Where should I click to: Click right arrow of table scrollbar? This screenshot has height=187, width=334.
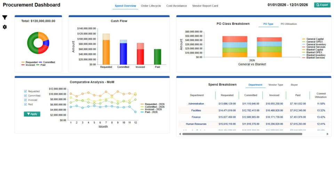(x=327, y=134)
